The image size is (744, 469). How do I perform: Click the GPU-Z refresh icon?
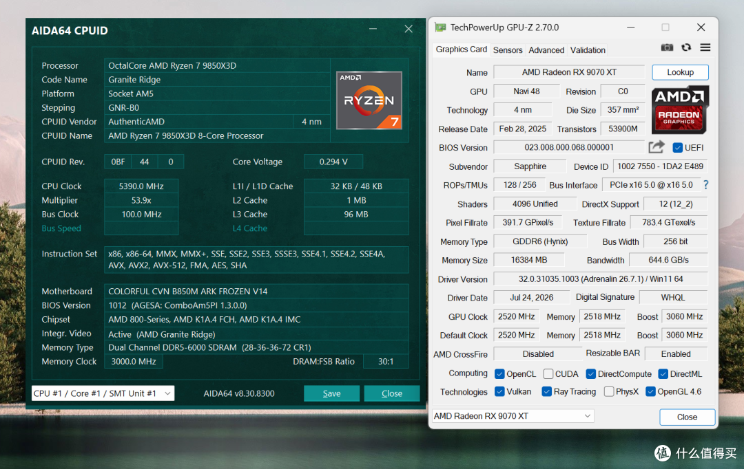(x=686, y=47)
